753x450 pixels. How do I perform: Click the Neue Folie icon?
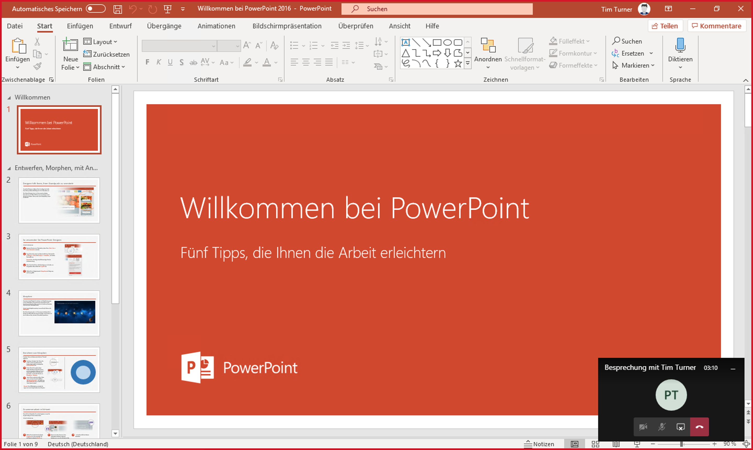[70, 44]
